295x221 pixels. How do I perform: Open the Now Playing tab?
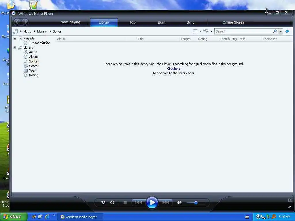pos(70,22)
